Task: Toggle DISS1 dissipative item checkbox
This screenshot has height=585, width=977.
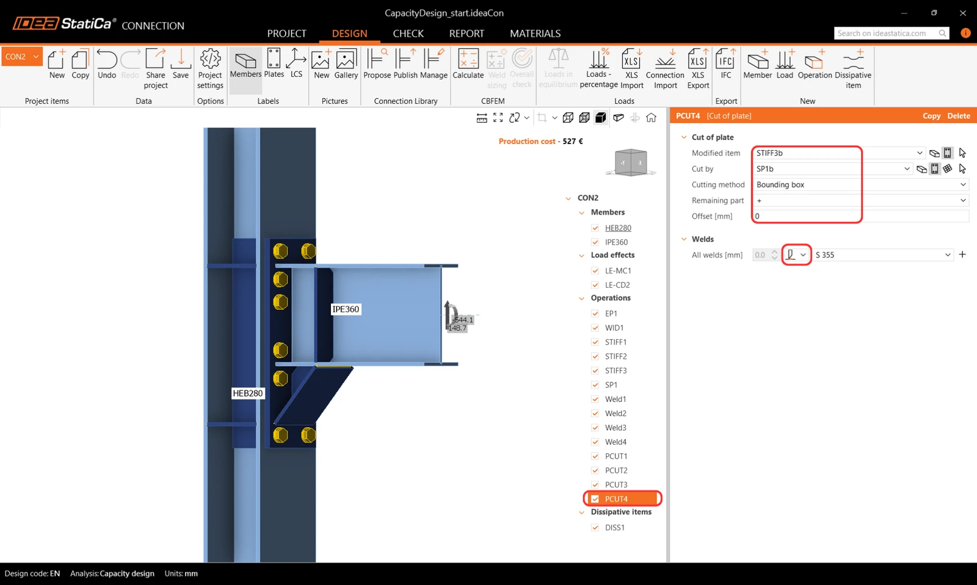Action: click(595, 528)
